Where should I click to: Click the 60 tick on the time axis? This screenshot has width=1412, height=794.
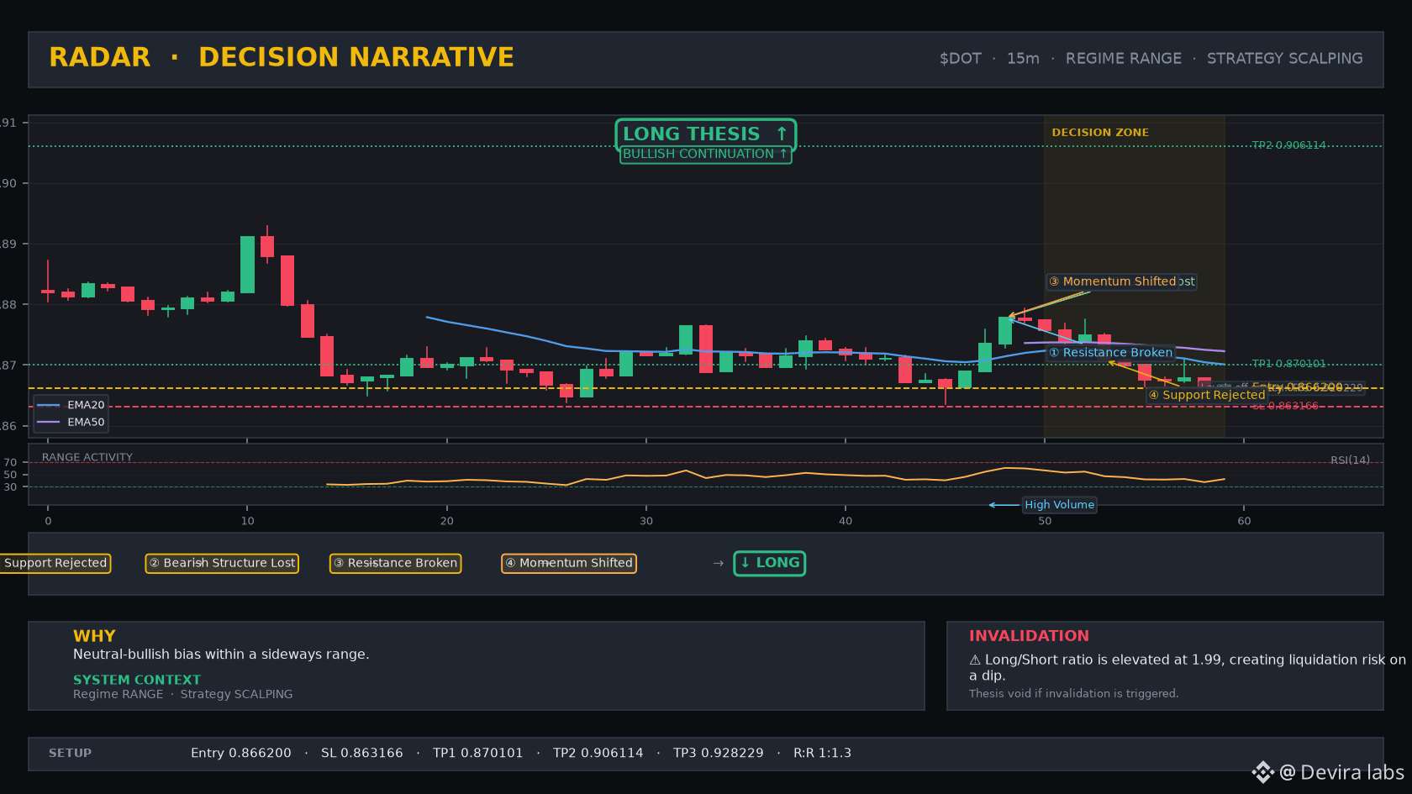coord(1244,521)
